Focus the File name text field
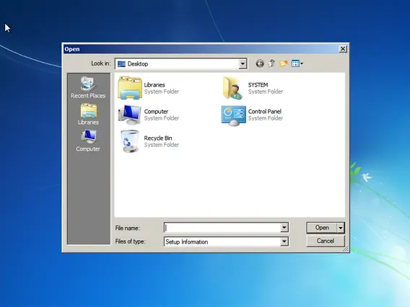The image size is (410, 307). pos(222,228)
